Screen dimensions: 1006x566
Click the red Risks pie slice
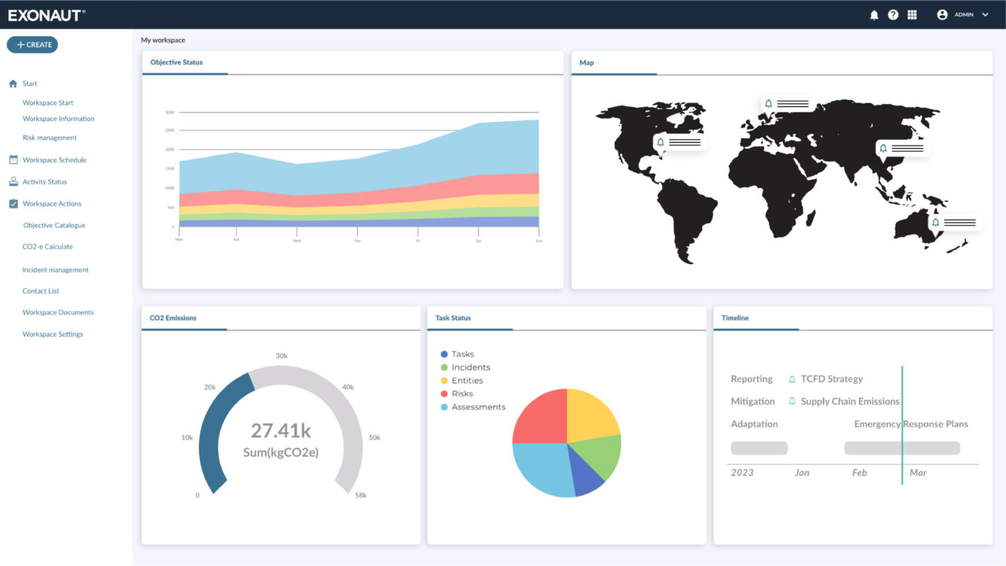pyautogui.click(x=544, y=418)
